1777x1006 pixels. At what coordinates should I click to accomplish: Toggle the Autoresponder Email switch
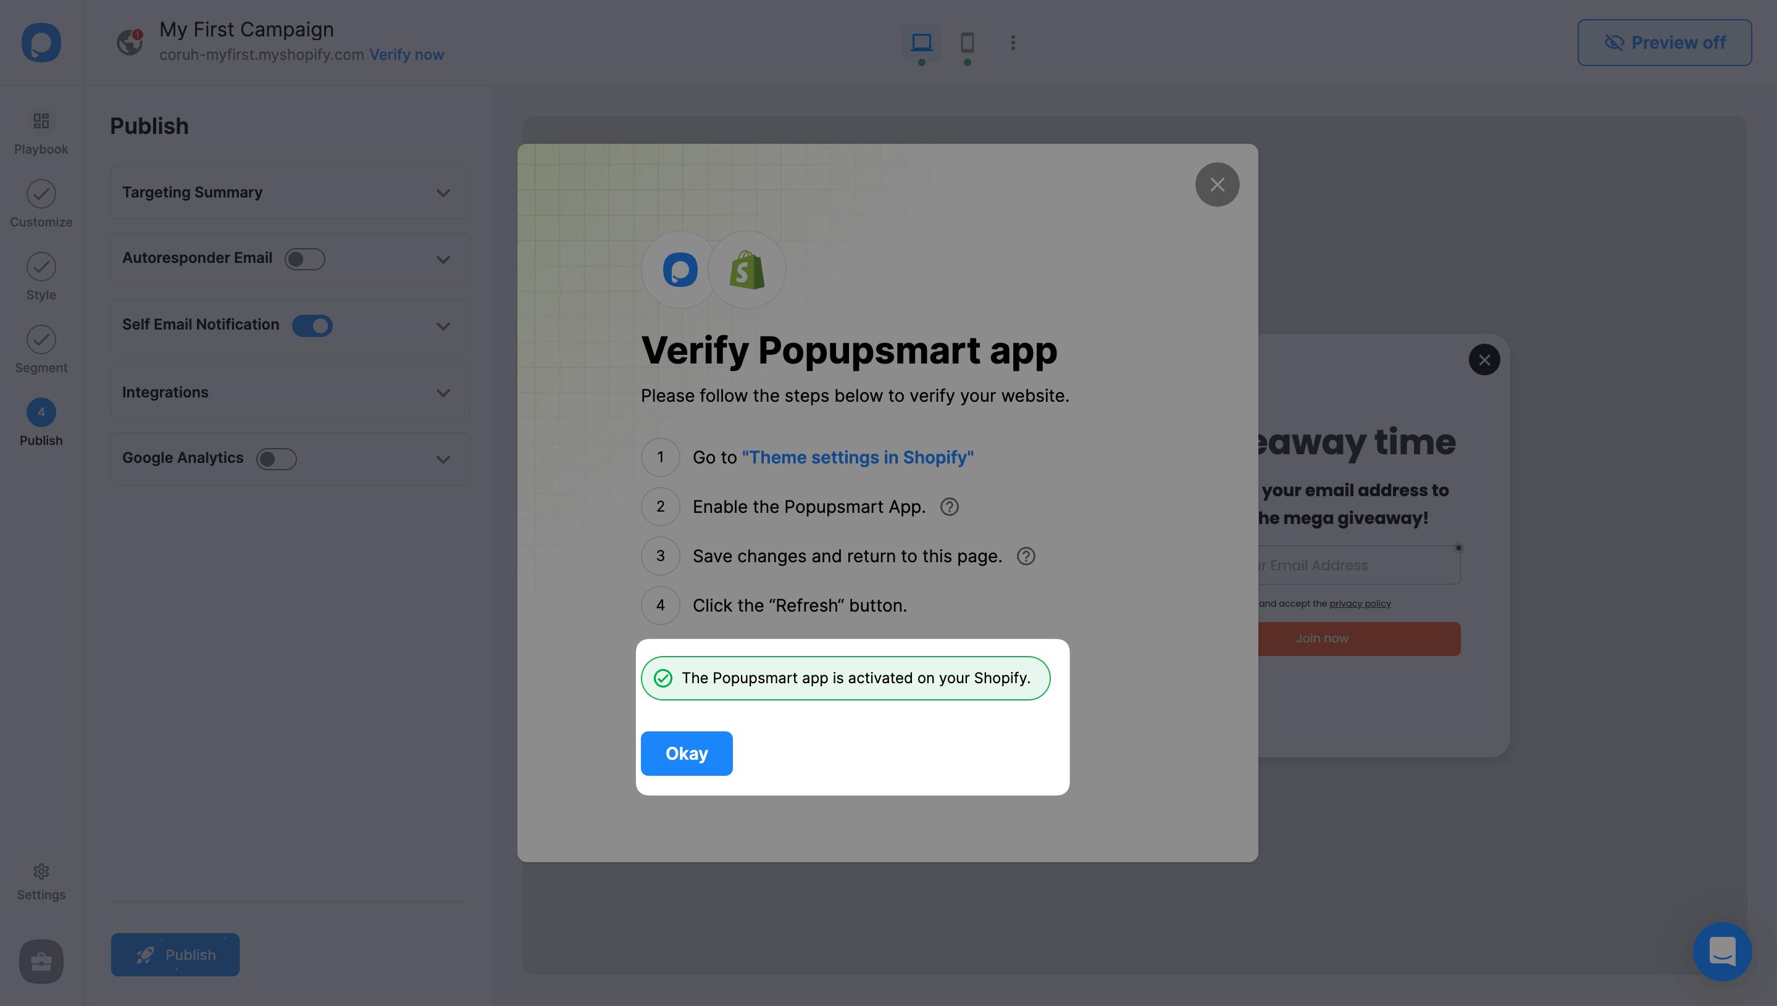pyautogui.click(x=305, y=259)
